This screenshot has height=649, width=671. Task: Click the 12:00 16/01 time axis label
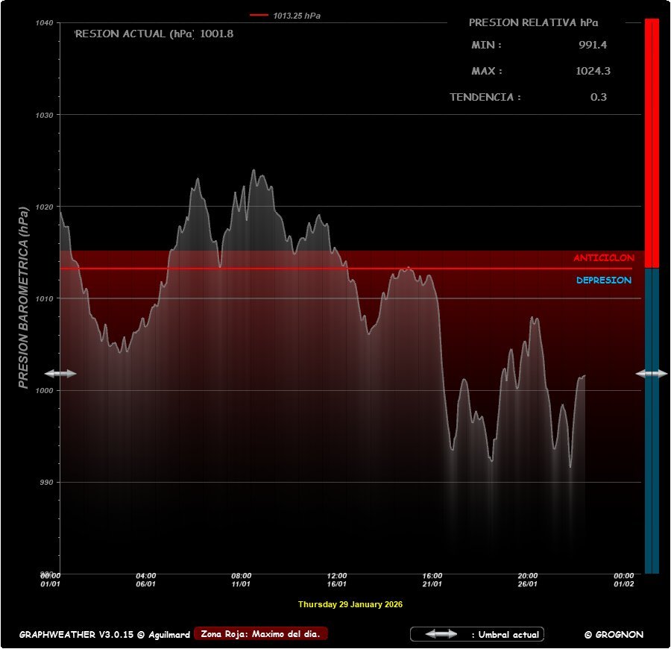(x=337, y=580)
